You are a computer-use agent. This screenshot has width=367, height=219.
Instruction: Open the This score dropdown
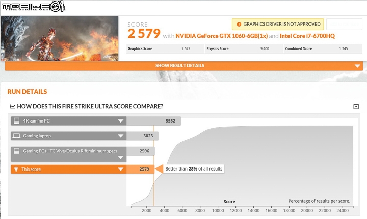click(120, 169)
